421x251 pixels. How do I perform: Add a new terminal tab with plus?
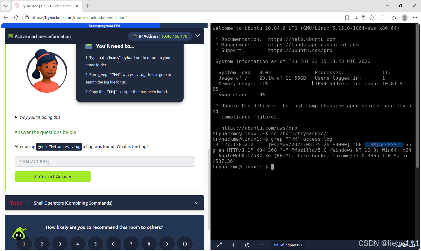pos(233,245)
